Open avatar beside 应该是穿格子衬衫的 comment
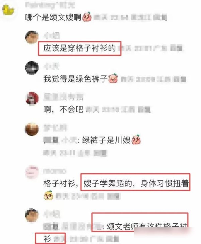This screenshot has height=244, width=201. pos(32,37)
